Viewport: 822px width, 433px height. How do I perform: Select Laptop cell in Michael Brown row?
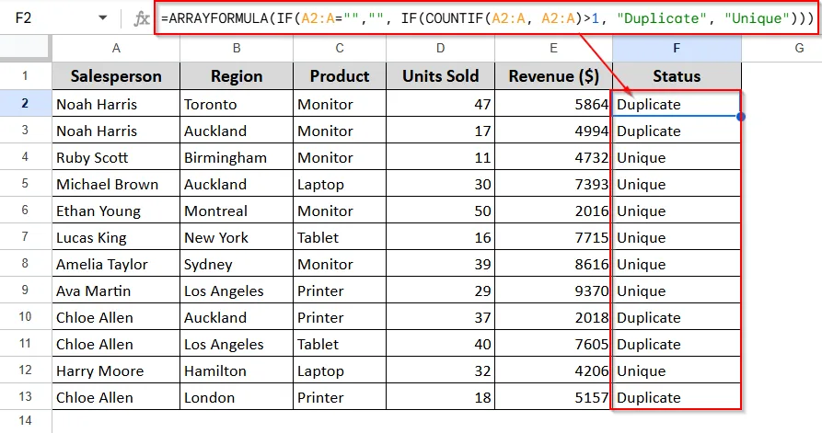tap(340, 184)
